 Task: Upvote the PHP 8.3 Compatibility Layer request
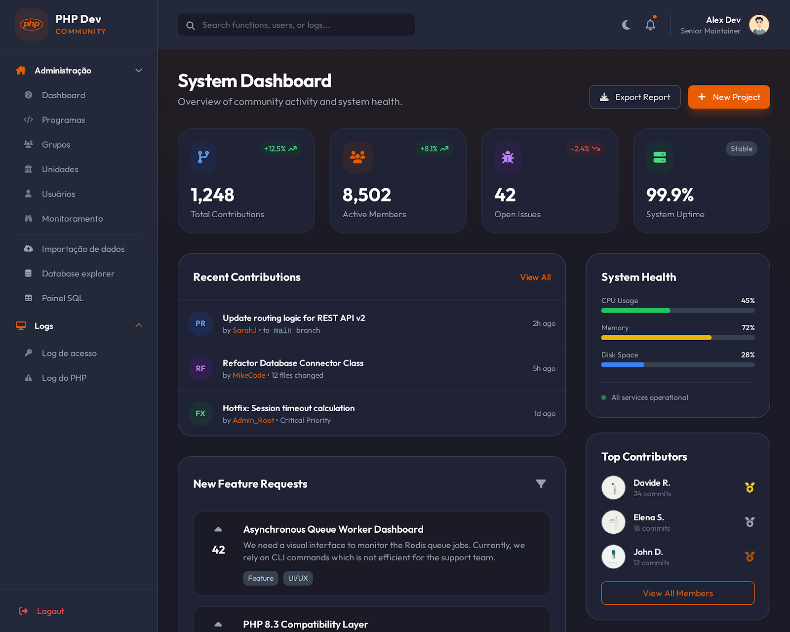tap(218, 624)
